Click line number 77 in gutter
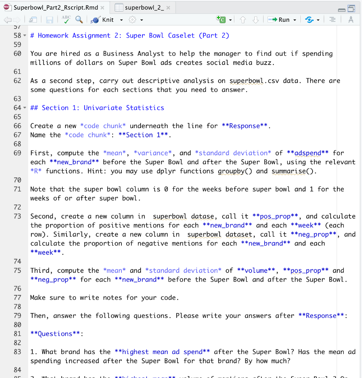 (x=17, y=298)
